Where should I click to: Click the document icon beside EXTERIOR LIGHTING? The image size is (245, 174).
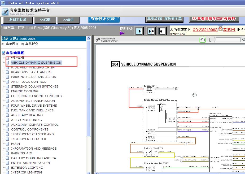pos(7,167)
